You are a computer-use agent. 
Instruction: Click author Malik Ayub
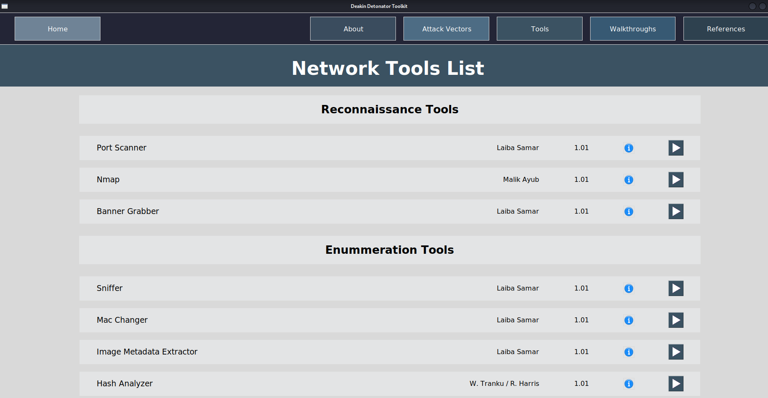point(521,179)
